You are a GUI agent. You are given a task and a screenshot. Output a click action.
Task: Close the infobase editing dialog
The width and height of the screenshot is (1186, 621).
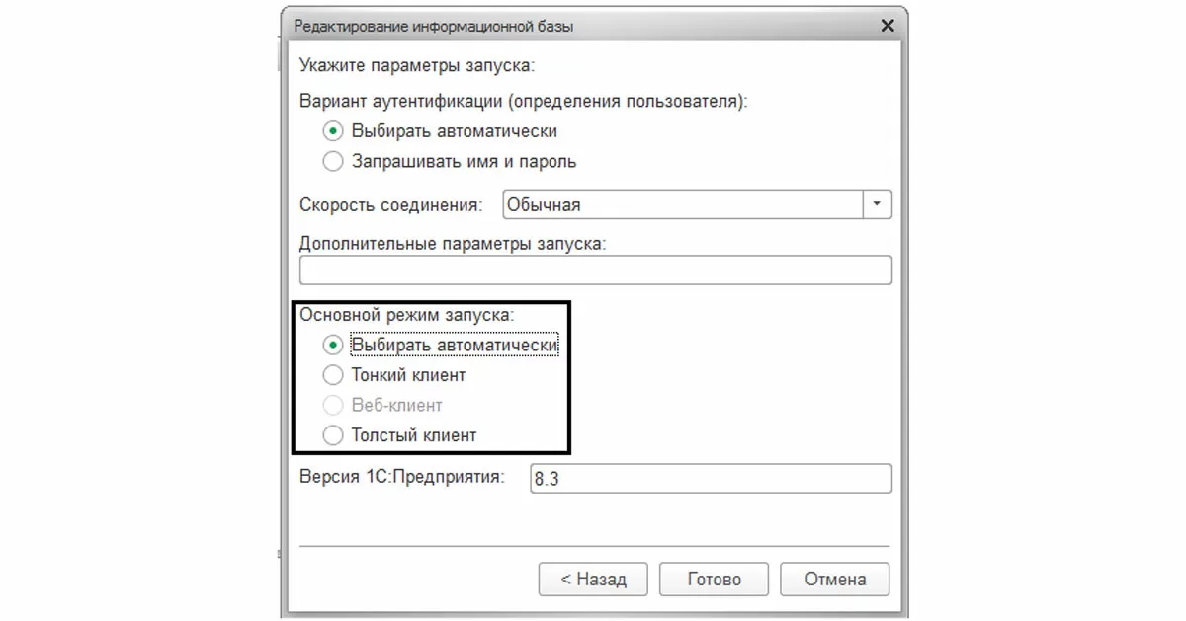(888, 26)
